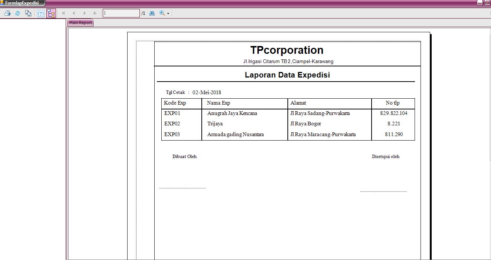
Task: Restore the FormlapExpedisi window
Action: pyautogui.click(x=487, y=3)
